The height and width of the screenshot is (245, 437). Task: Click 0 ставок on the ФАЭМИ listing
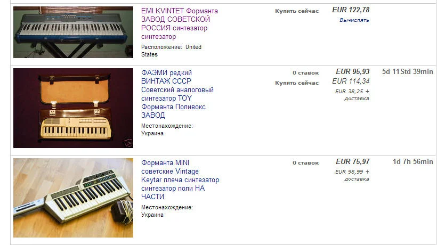tap(305, 72)
